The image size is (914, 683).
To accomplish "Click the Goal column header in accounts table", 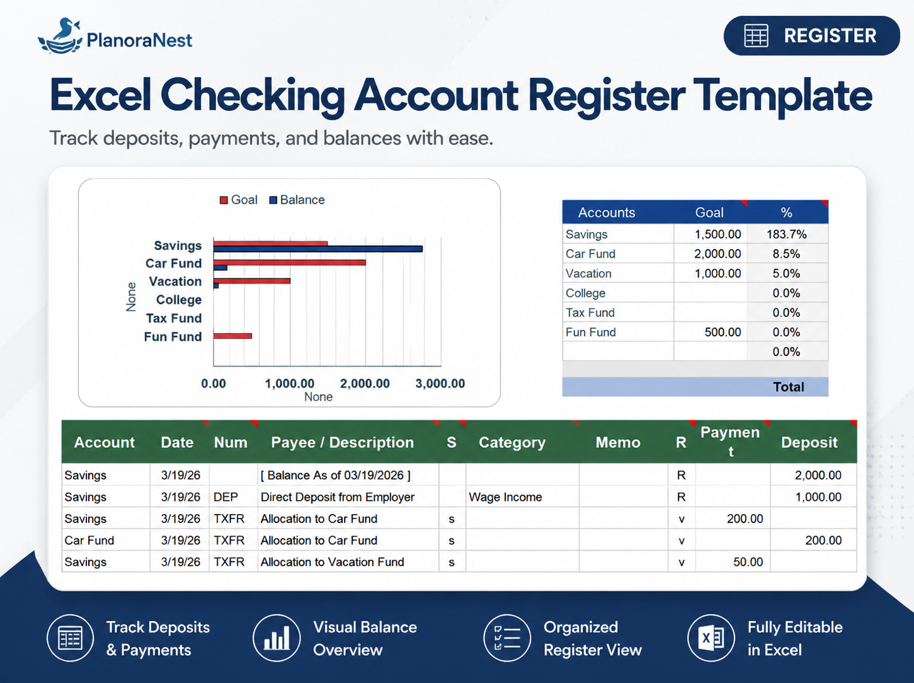I will (x=709, y=212).
